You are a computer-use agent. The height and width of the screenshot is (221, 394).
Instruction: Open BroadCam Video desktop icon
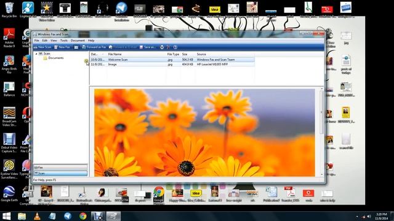pos(9,117)
